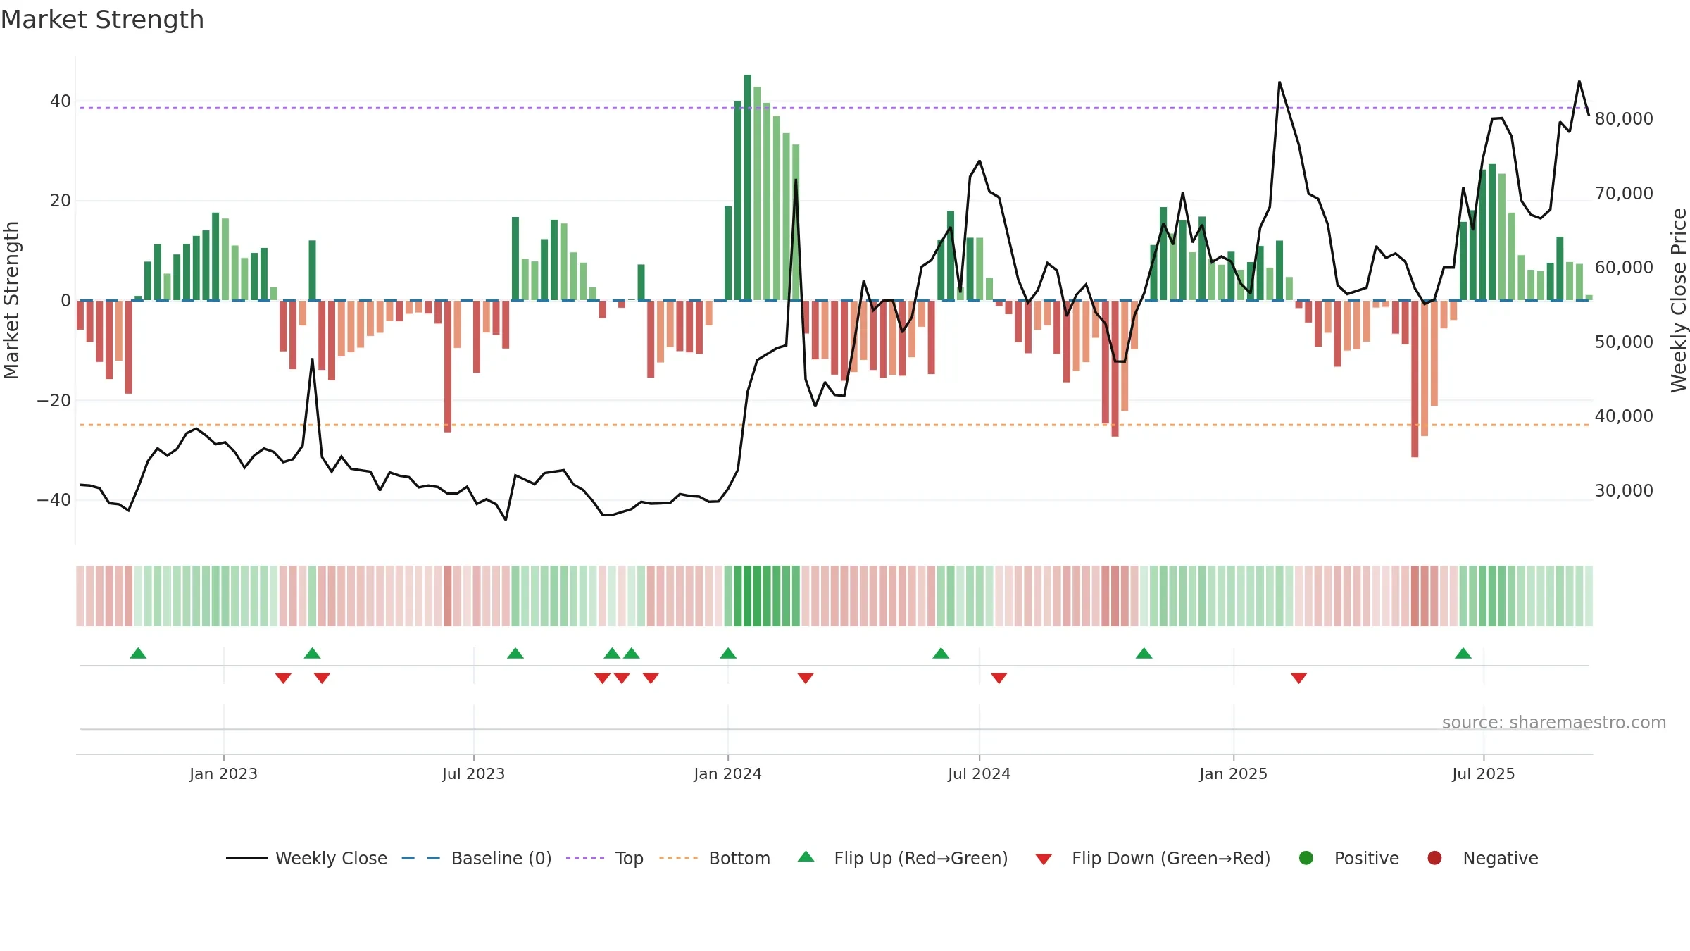The width and height of the screenshot is (1690, 951).
Task: Click the '30,000' right axis value
Action: (1624, 490)
